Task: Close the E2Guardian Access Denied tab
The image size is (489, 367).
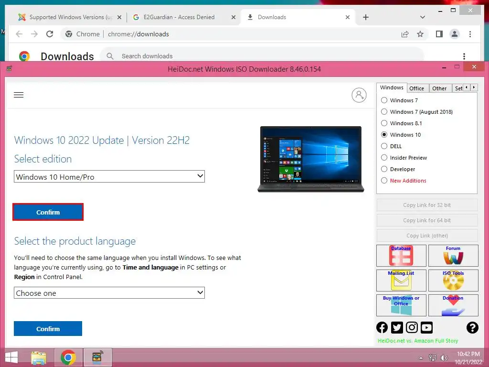Action: point(233,18)
